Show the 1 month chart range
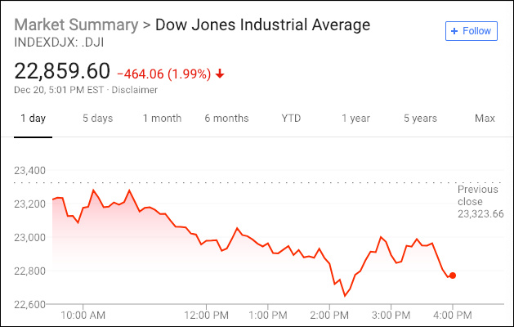Screen dimensions: 514x327 click(x=162, y=119)
